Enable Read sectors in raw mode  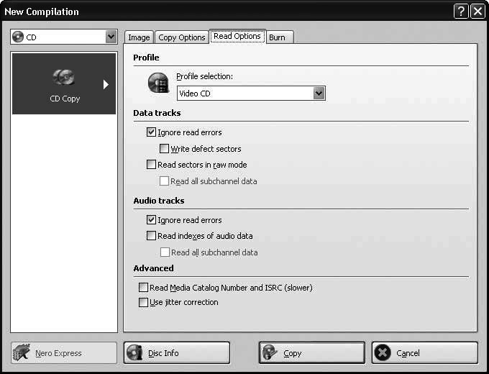151,165
